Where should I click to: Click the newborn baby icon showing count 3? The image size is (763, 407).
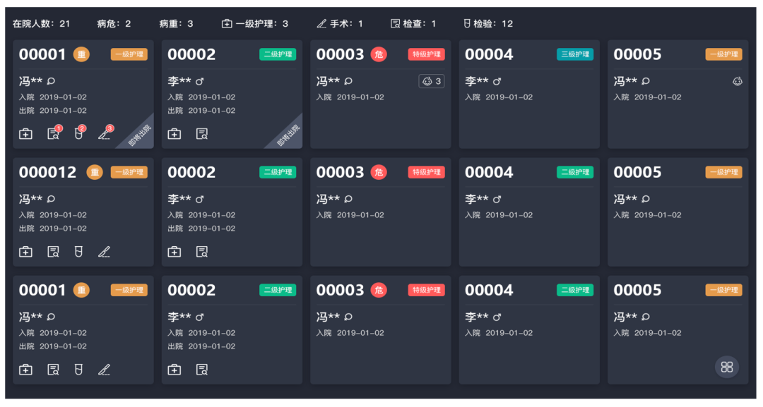click(x=431, y=82)
